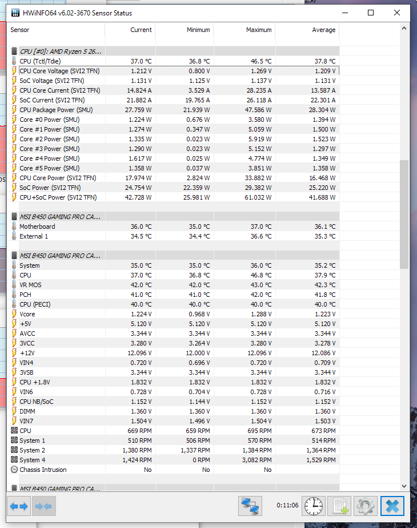Click lightning icon beside DIMM
417x528 pixels.
14,411
